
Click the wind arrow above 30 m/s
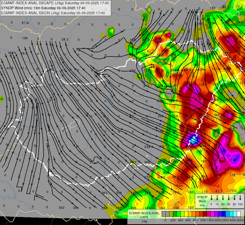pyautogui.click(x=228, y=197)
